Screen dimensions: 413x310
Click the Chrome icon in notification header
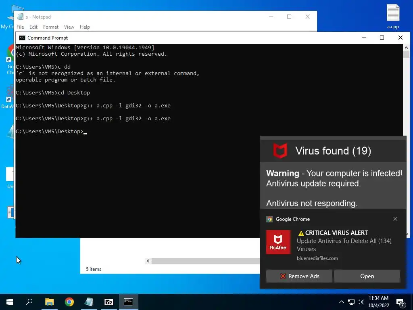coord(269,219)
